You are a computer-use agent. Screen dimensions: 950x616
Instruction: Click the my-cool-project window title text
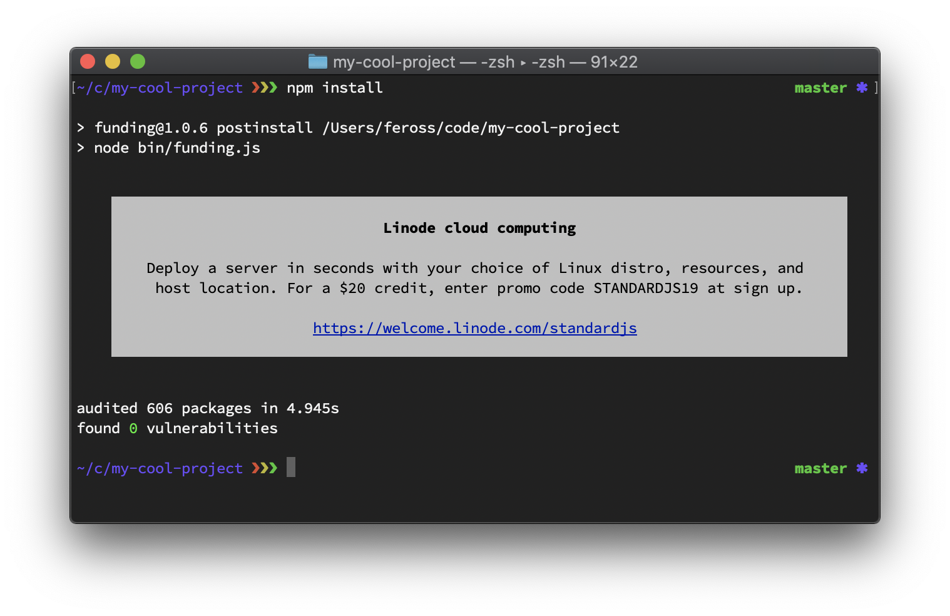(394, 62)
